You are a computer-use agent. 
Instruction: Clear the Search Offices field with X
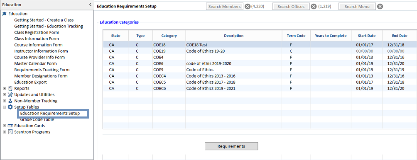(x=314, y=6)
